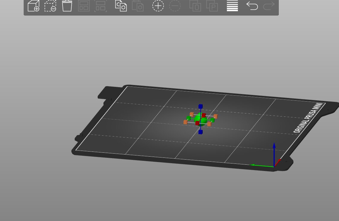Click the rear-right orange uniform scale handle

pyautogui.click(x=215, y=116)
